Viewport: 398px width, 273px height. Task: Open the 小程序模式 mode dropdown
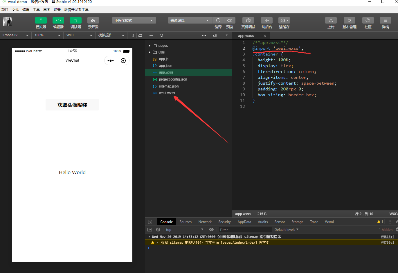coord(134,20)
